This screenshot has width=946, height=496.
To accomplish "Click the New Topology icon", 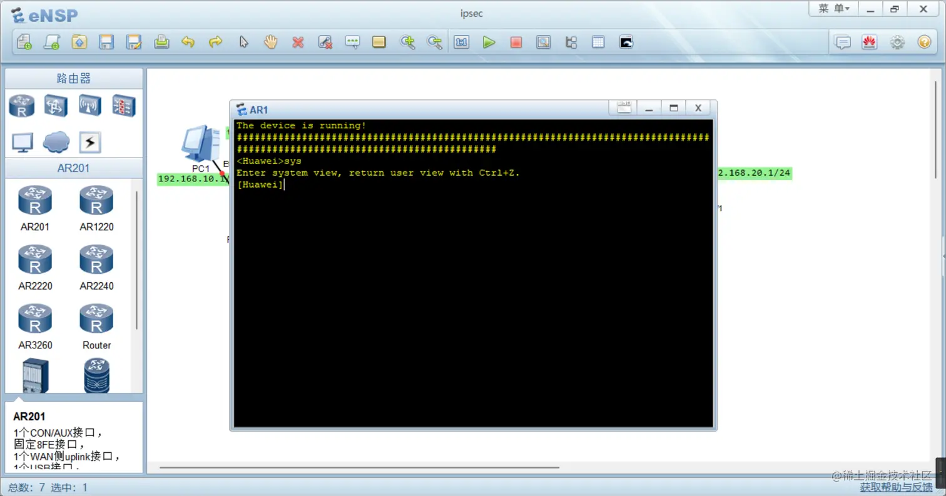I will click(24, 42).
